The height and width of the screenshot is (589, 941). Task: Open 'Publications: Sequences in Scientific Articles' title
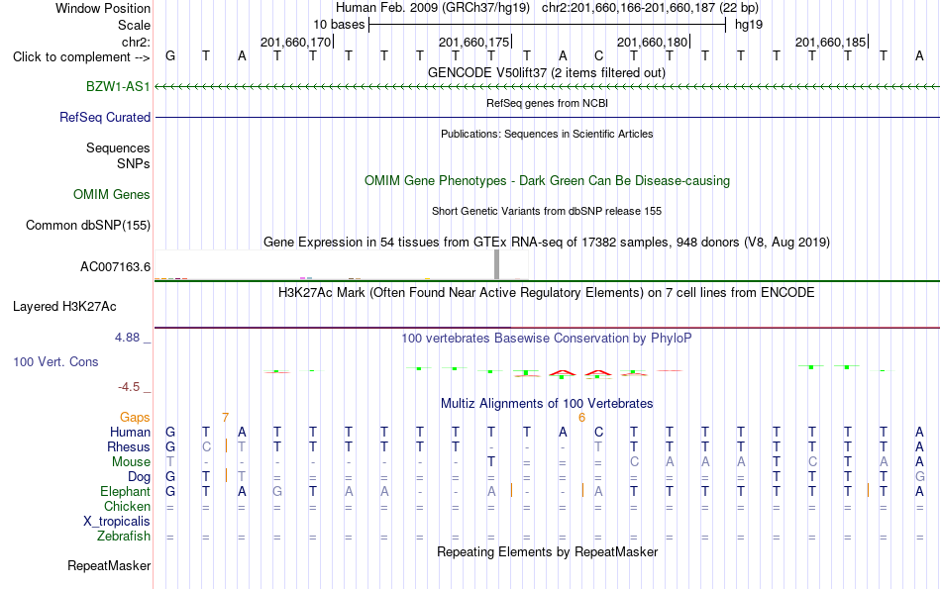(x=547, y=134)
